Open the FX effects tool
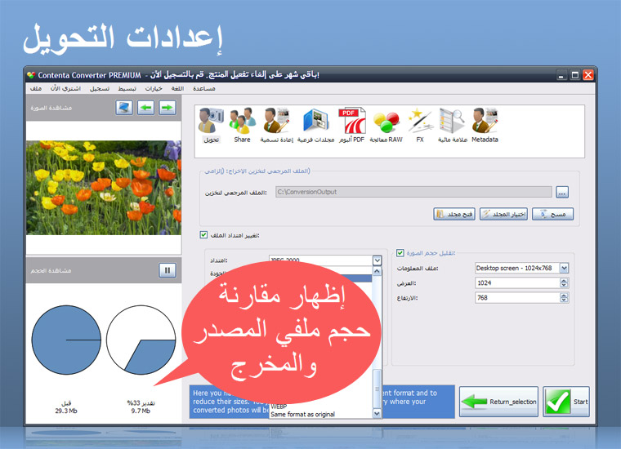This screenshot has width=621, height=449. [x=420, y=125]
